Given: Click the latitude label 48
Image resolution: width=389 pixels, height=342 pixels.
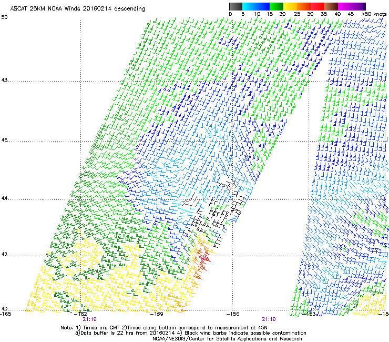Looking at the screenshot, I should pos(4,80).
